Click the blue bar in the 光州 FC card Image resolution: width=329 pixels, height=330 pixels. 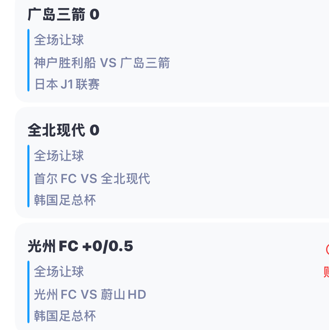pyautogui.click(x=28, y=292)
